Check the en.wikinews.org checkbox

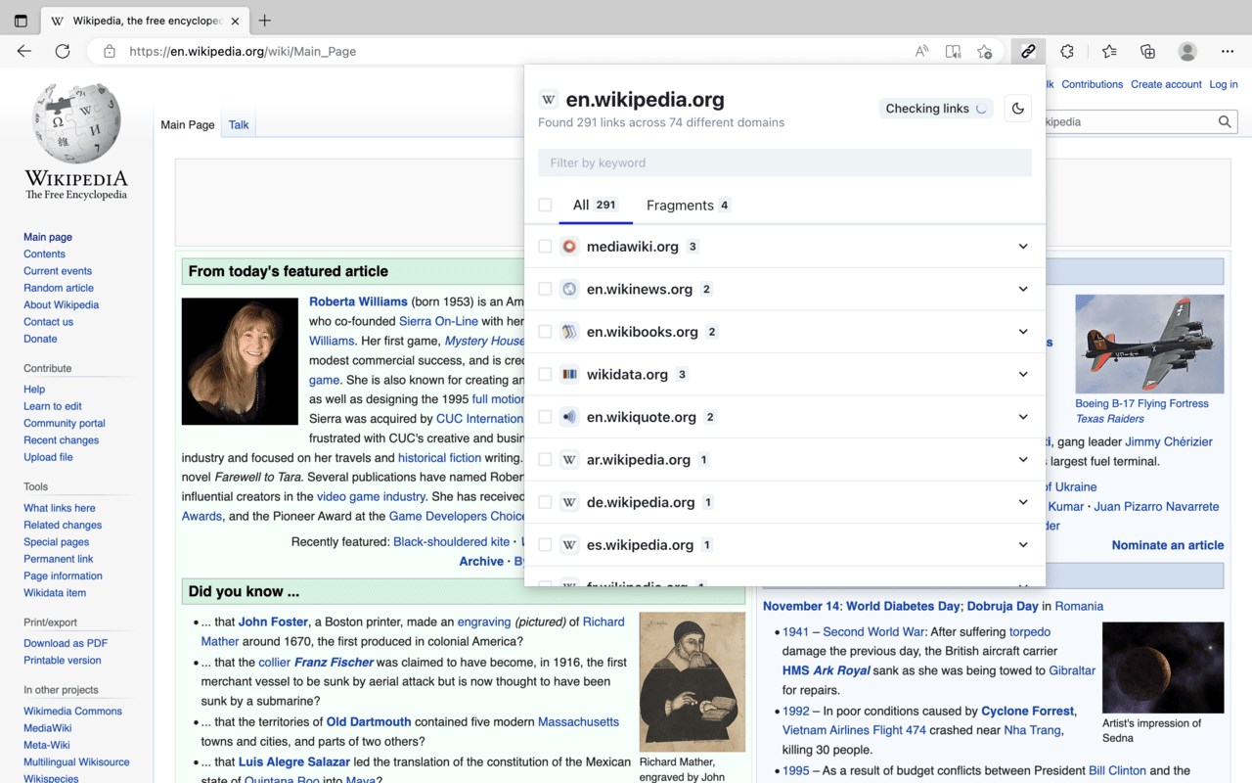coord(545,289)
